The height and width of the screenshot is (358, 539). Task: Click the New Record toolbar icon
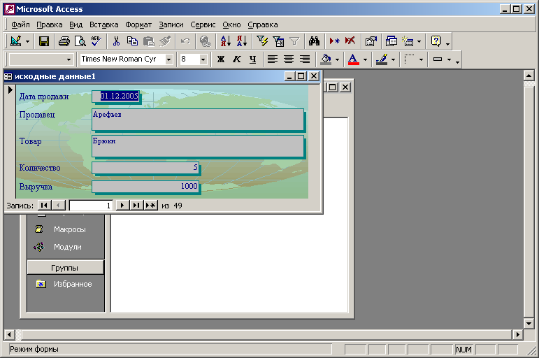(334, 42)
